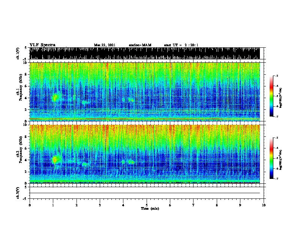Click the "start UT = 2 :20: 1" header text

pos(181,45)
